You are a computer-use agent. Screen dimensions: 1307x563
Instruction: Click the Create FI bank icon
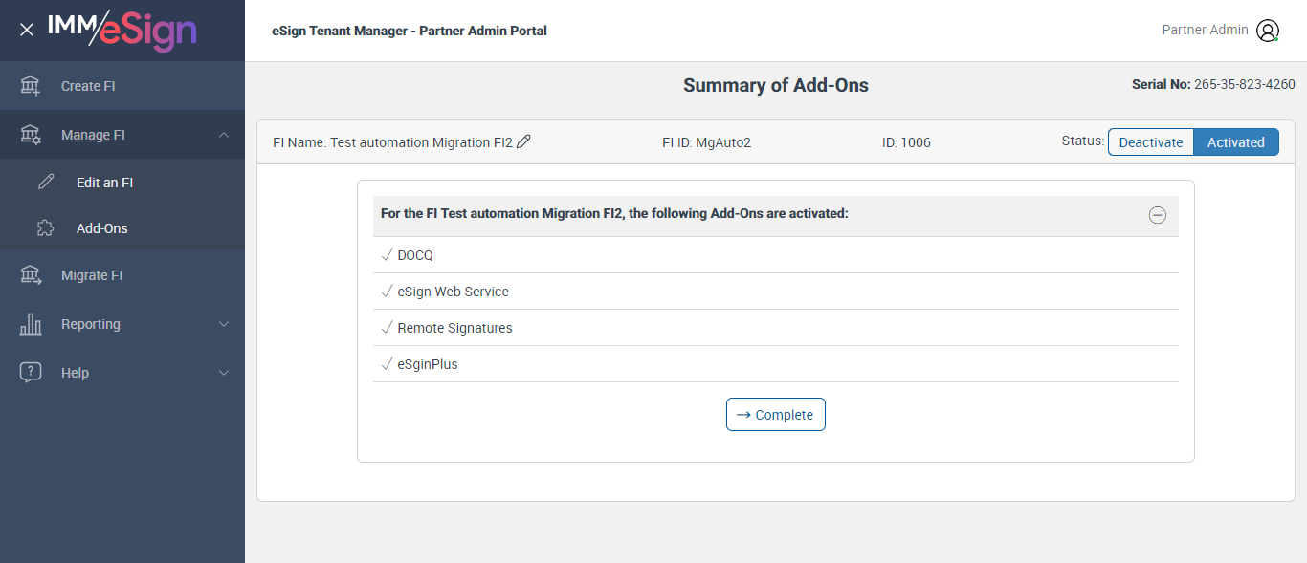(31, 86)
